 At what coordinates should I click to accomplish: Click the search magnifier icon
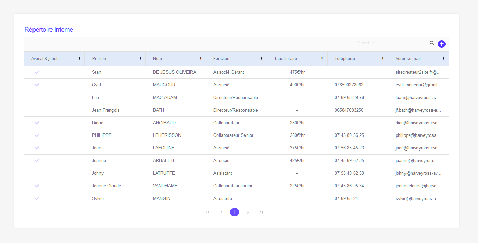click(432, 43)
